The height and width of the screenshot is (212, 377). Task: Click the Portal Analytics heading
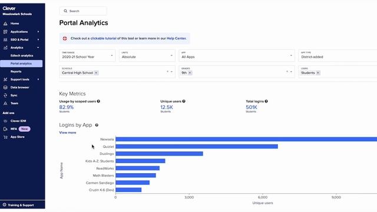click(x=84, y=23)
